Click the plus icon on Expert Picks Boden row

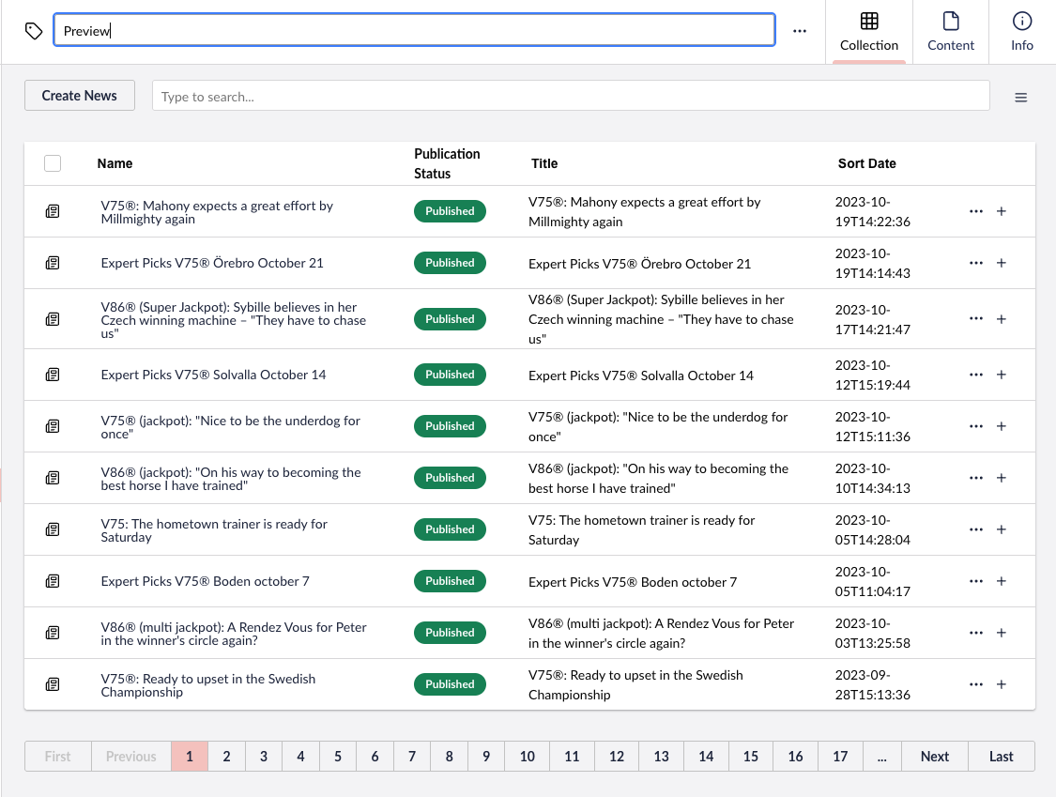pyautogui.click(x=1002, y=581)
